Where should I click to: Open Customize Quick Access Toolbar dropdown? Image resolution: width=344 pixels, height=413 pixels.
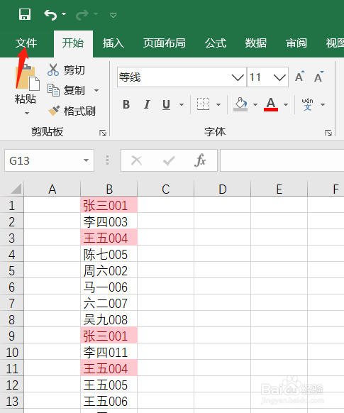(113, 15)
